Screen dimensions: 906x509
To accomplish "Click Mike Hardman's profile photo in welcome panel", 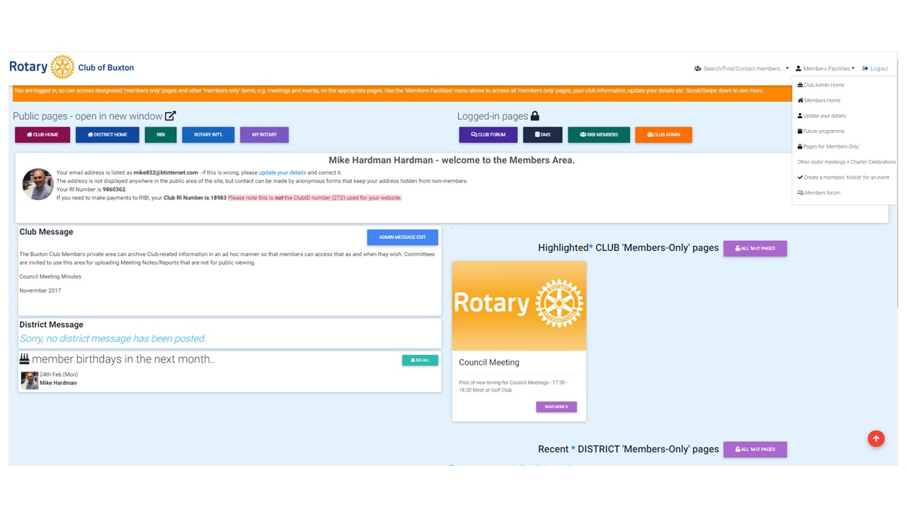I will (38, 184).
